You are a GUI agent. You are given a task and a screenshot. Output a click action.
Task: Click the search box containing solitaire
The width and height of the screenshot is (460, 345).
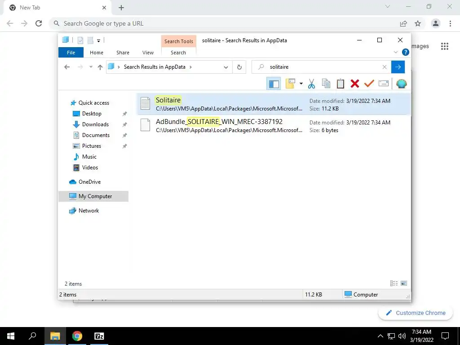pyautogui.click(x=321, y=67)
